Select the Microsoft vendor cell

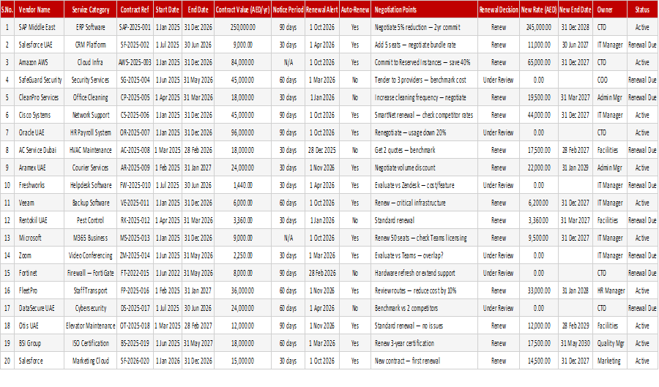(x=39, y=238)
